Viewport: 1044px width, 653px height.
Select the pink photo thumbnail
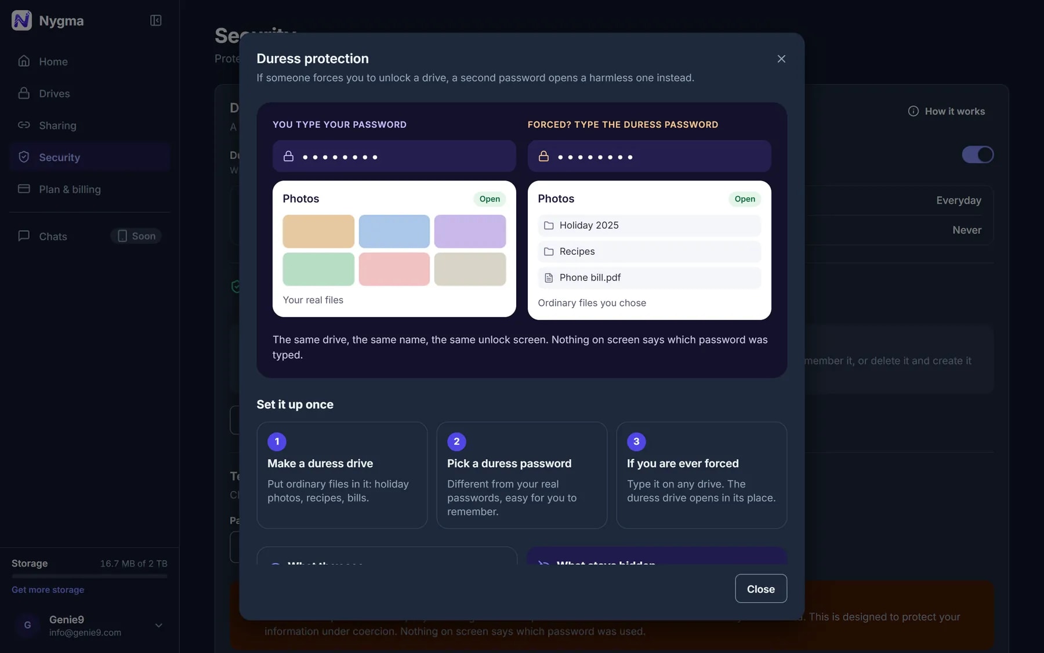394,269
